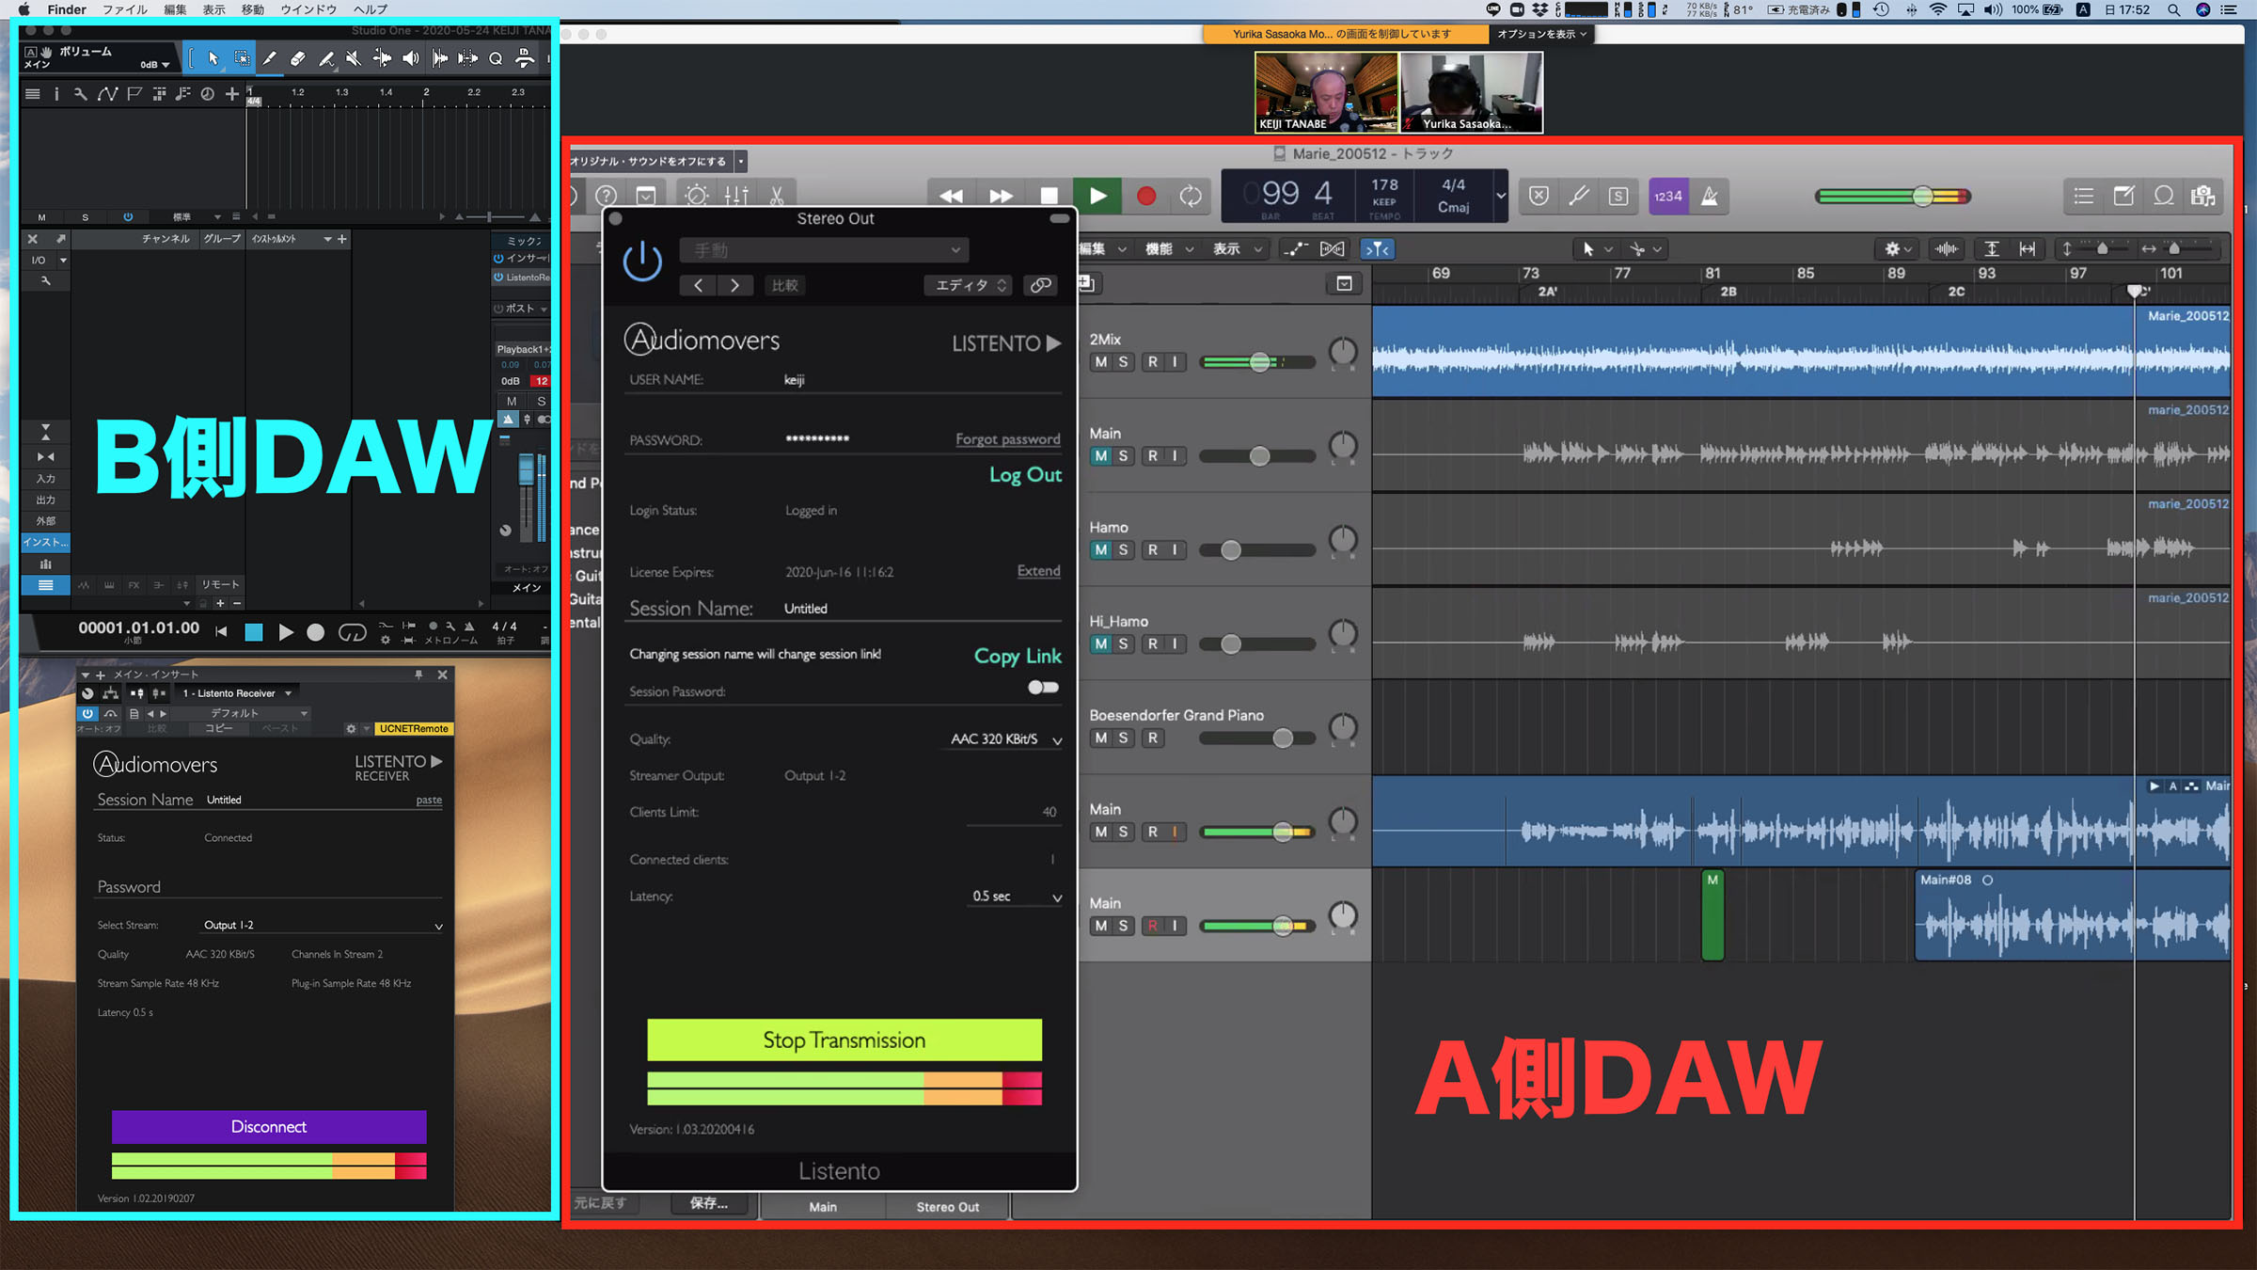Toggle the metronome click in Logic
Viewport: 2257px width, 1270px height.
[1711, 196]
